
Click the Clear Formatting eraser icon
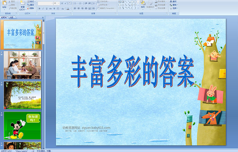(69, 3)
